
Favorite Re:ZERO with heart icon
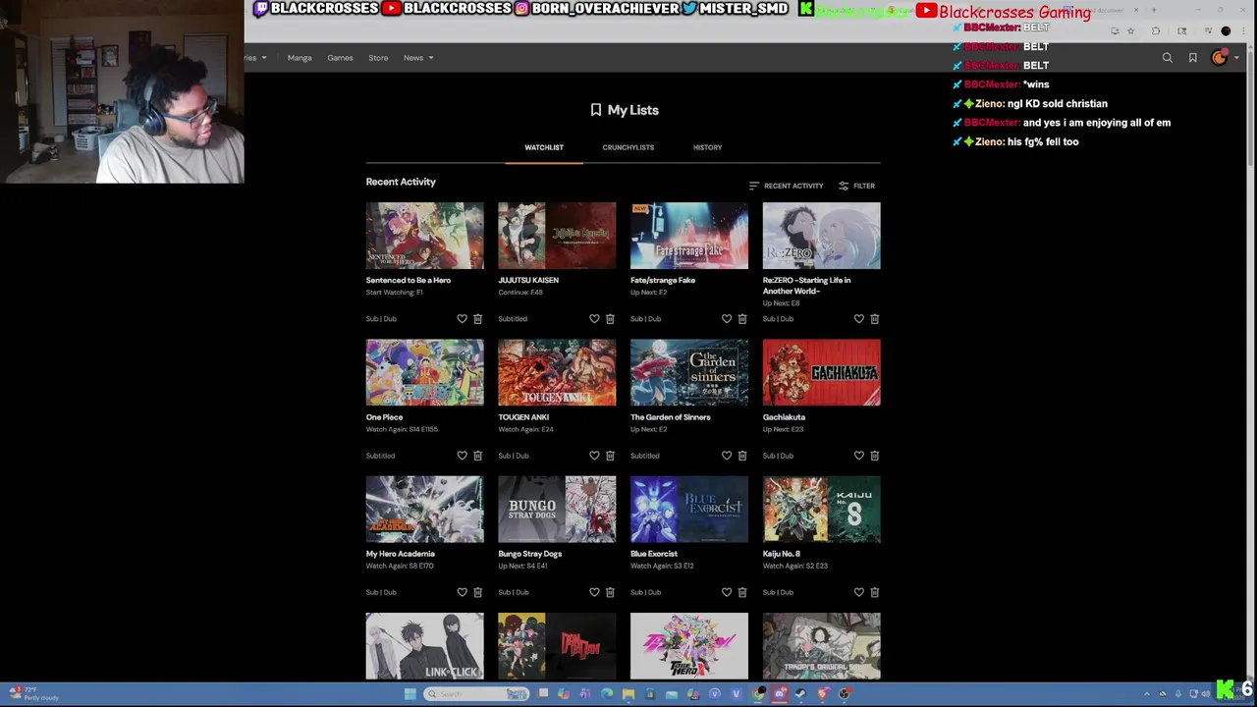859,319
